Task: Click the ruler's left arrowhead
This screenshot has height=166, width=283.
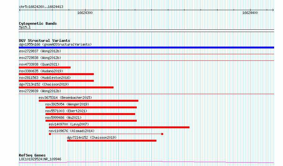Action: (20, 10)
